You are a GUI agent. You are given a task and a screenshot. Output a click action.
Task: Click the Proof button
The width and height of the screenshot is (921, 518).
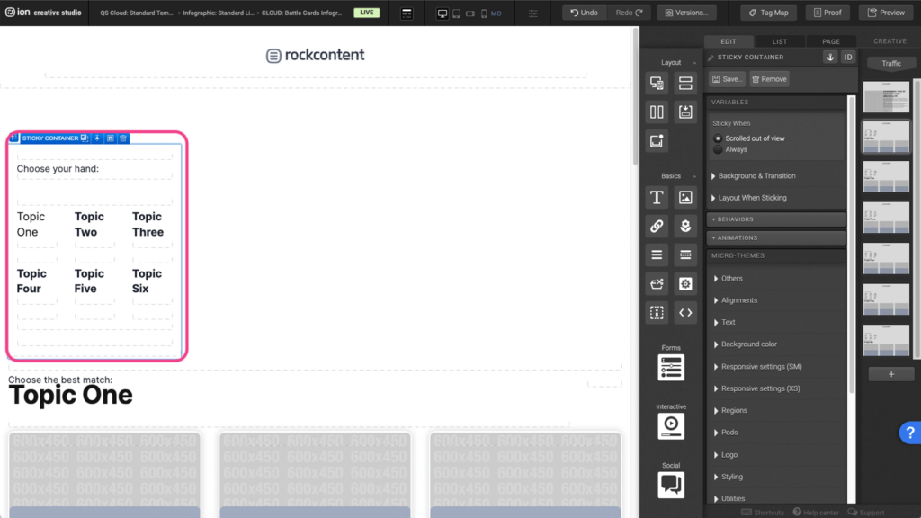coord(827,13)
